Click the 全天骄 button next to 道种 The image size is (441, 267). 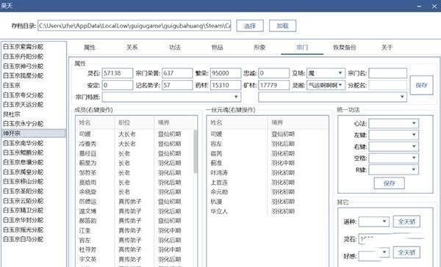(406, 222)
